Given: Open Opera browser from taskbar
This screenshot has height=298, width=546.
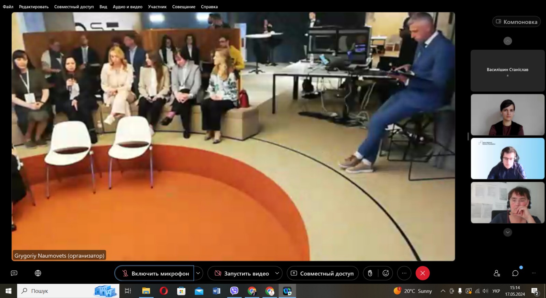Looking at the screenshot, I should pyautogui.click(x=163, y=291).
